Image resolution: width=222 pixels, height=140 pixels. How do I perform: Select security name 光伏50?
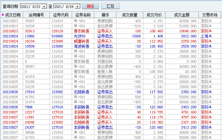tap(80, 36)
